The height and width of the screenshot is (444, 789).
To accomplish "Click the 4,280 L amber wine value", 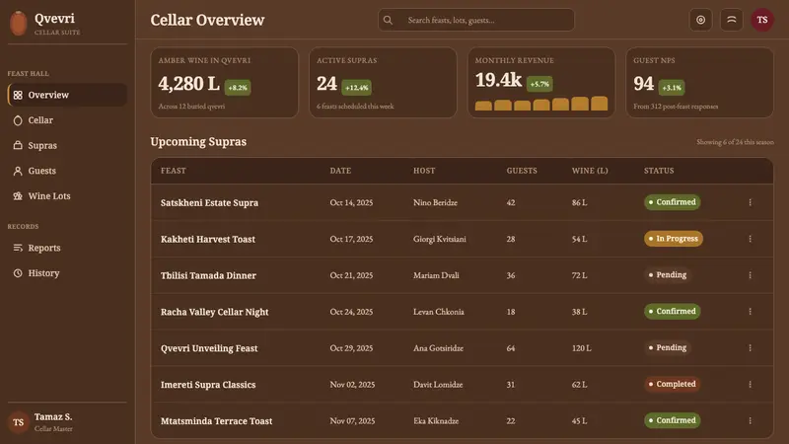I will tap(188, 84).
